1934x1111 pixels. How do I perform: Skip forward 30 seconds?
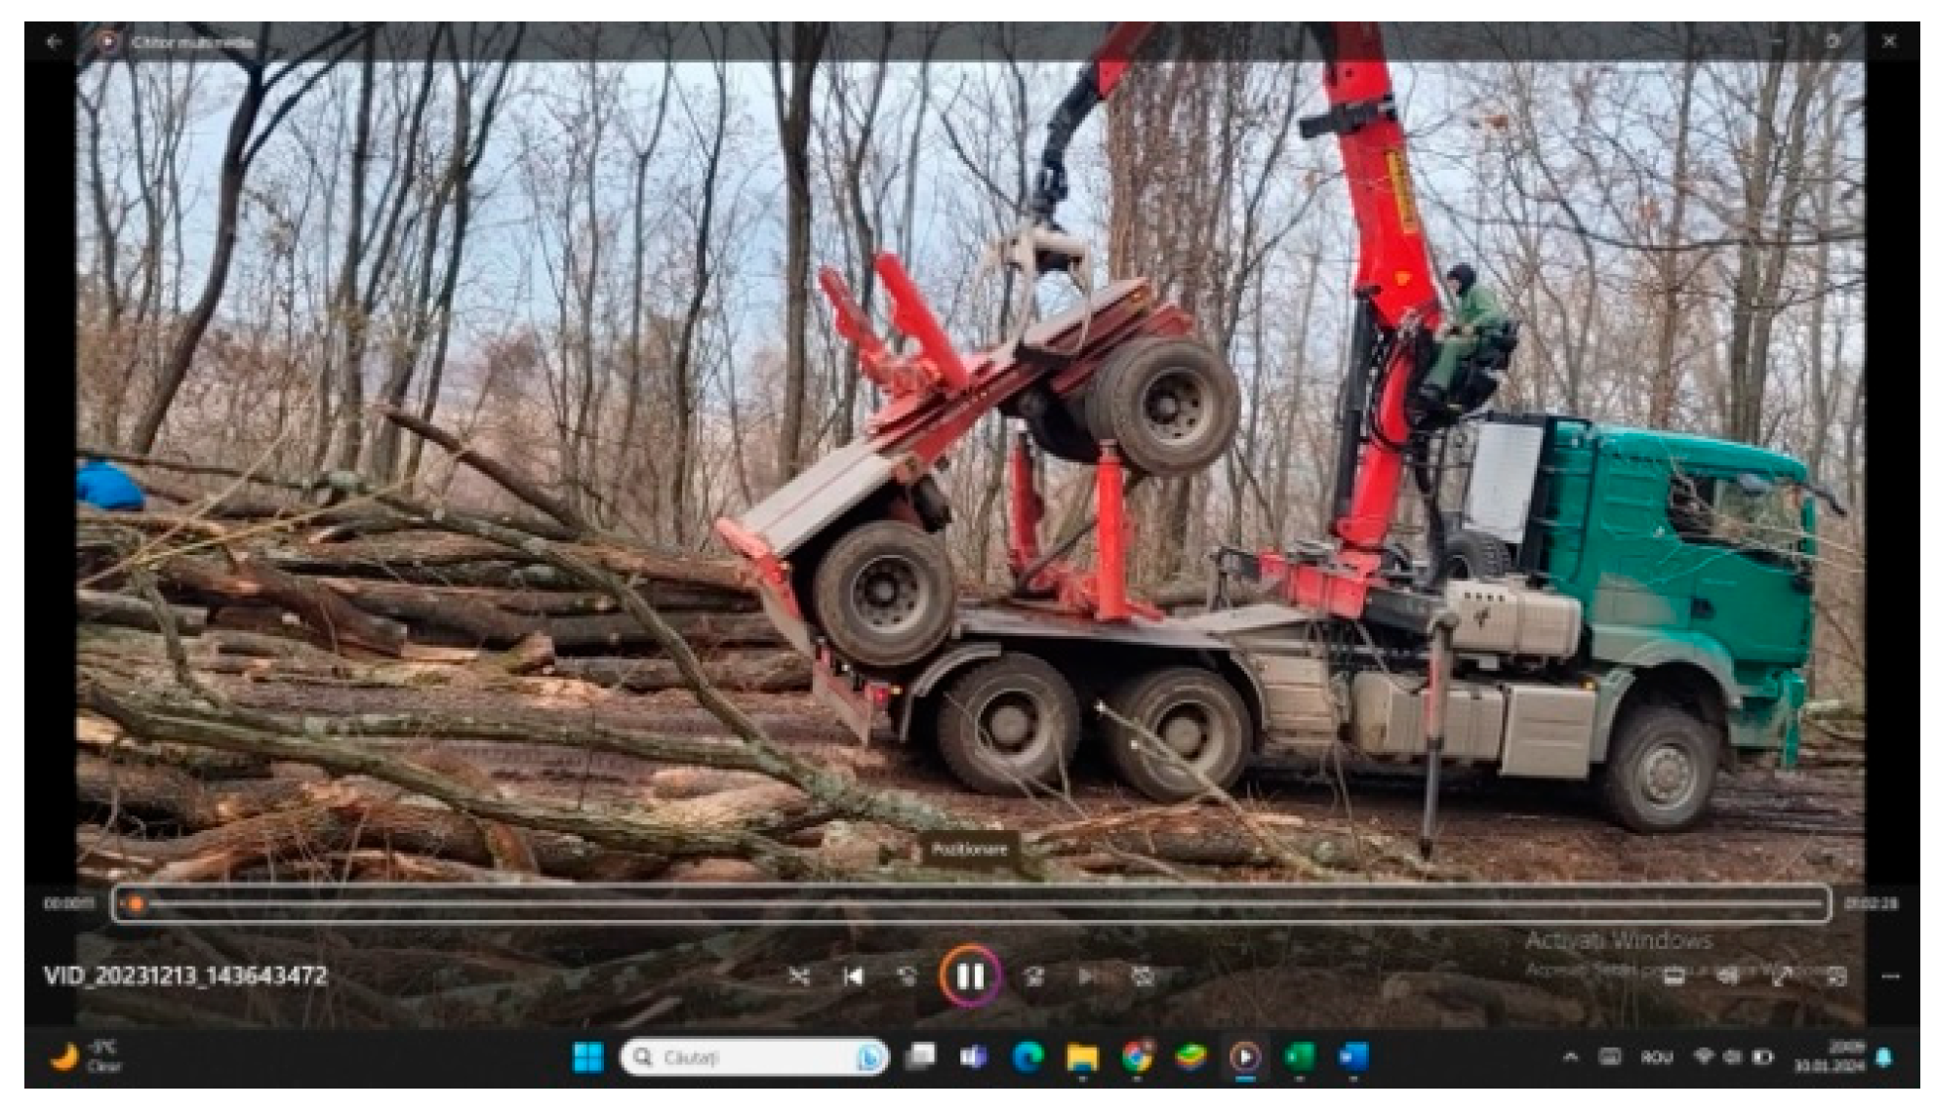point(1034,976)
